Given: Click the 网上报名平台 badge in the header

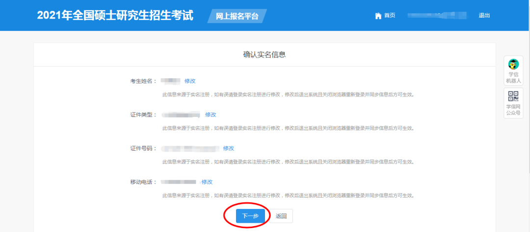Looking at the screenshot, I should point(238,16).
